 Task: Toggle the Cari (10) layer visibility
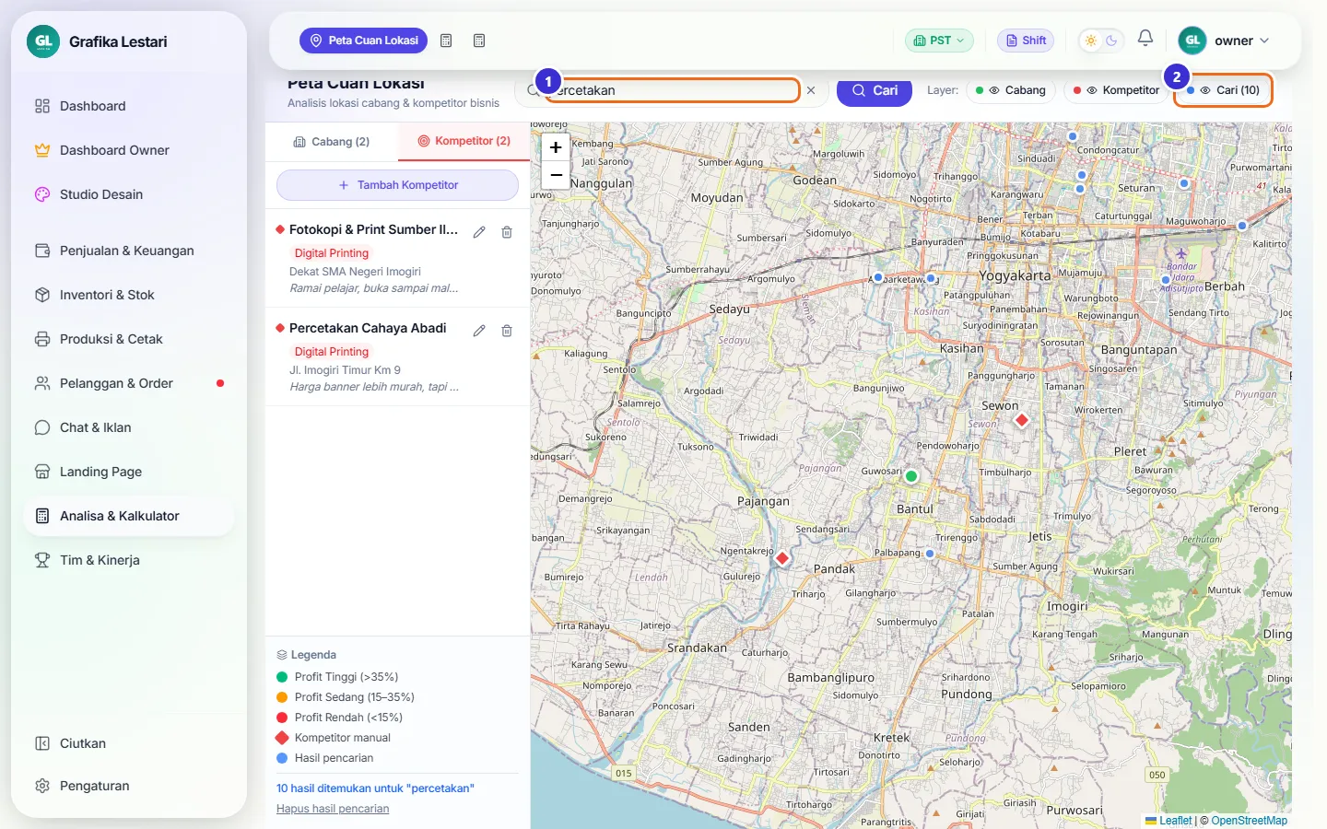pyautogui.click(x=1223, y=90)
